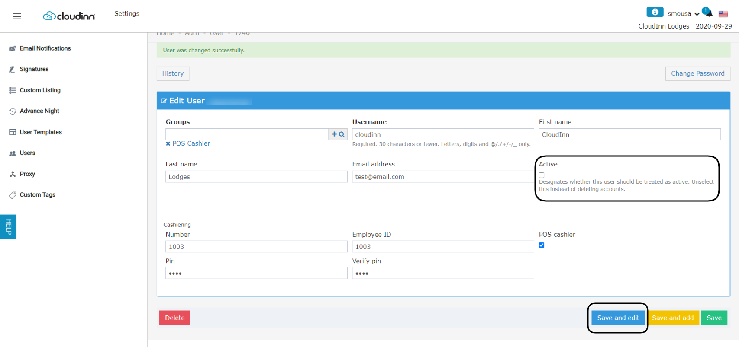Click the cashiering Number field
The image size is (739, 347).
256,247
